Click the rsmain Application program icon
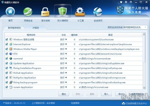 (11, 87)
